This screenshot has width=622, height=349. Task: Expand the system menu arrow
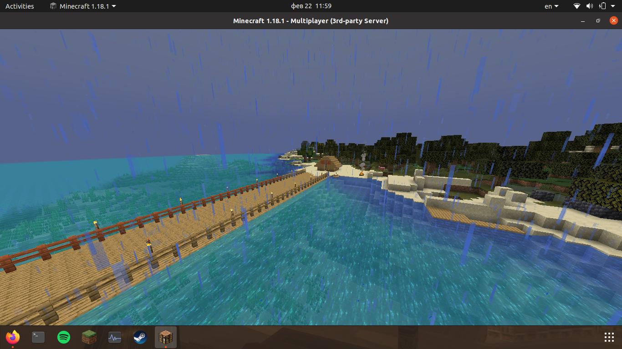[613, 6]
